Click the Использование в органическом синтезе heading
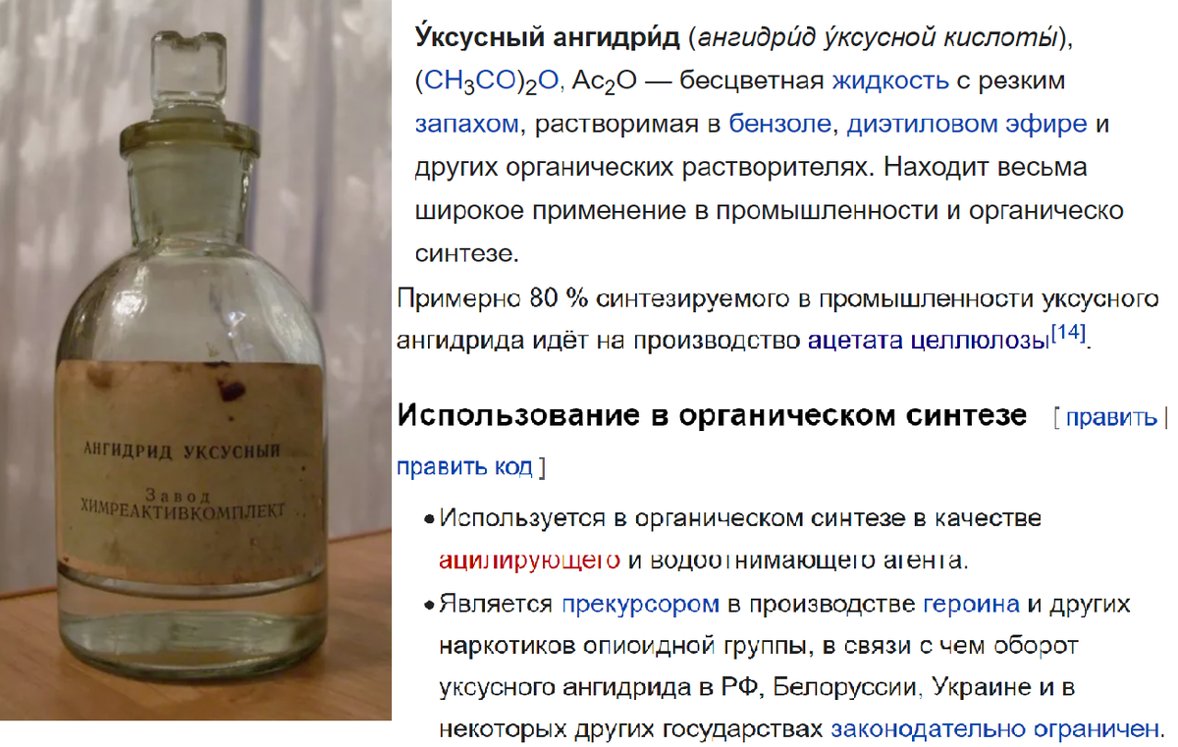 click(712, 415)
